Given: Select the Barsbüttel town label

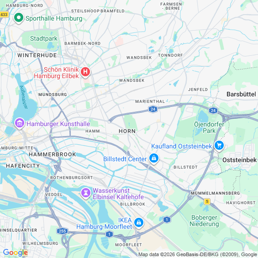Looking at the screenshot, I should [x=241, y=94].
